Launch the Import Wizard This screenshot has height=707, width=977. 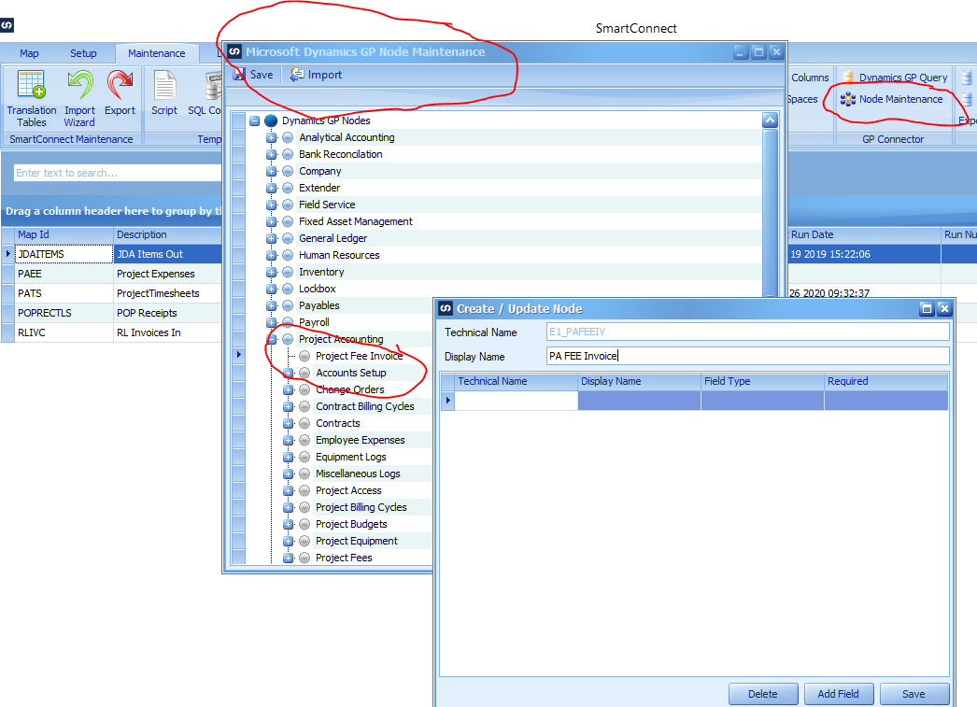[79, 98]
